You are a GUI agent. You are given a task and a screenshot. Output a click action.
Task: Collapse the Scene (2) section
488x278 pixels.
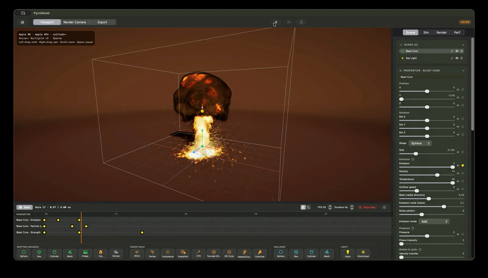coord(463,45)
